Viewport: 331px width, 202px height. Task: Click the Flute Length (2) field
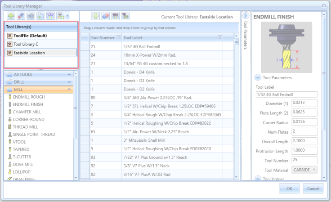[304, 112]
